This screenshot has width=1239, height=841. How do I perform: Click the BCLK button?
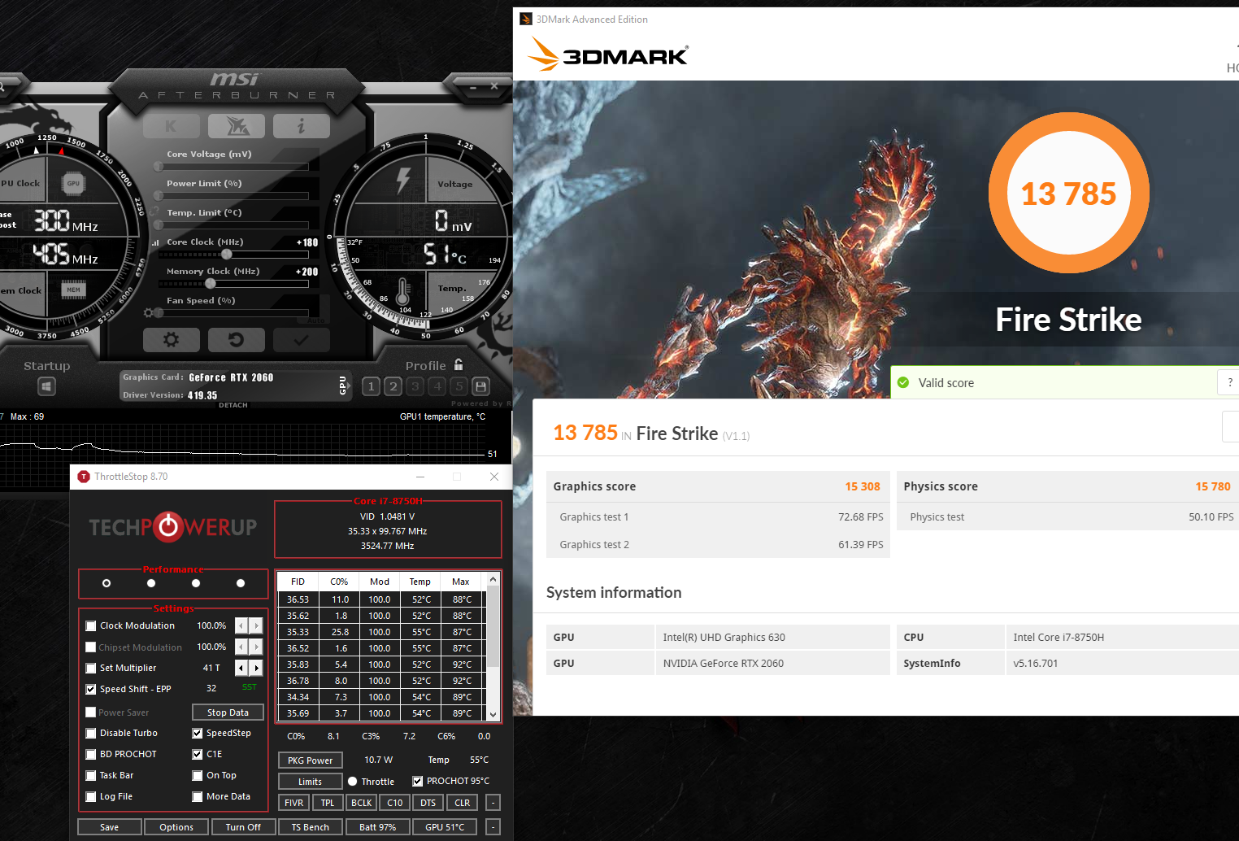tap(361, 803)
